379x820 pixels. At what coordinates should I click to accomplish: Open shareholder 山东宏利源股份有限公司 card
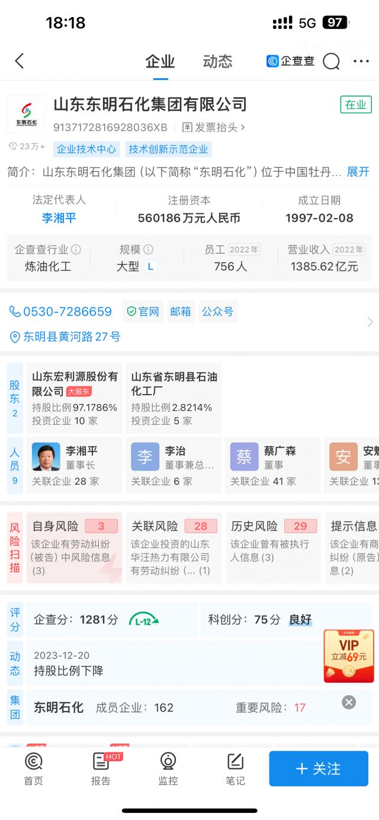[75, 398]
